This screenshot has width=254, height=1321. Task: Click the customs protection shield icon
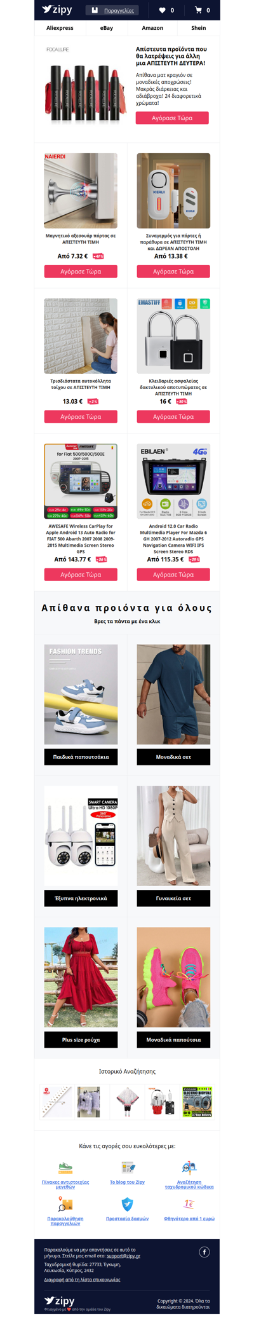(x=128, y=1204)
